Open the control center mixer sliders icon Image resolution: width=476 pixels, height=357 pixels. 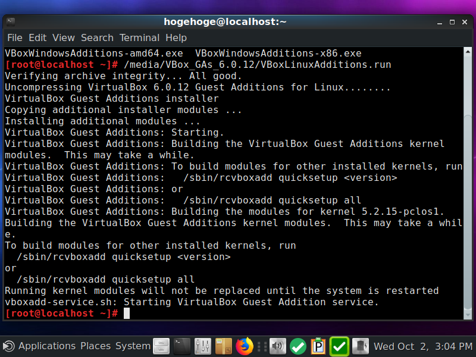point(202,346)
